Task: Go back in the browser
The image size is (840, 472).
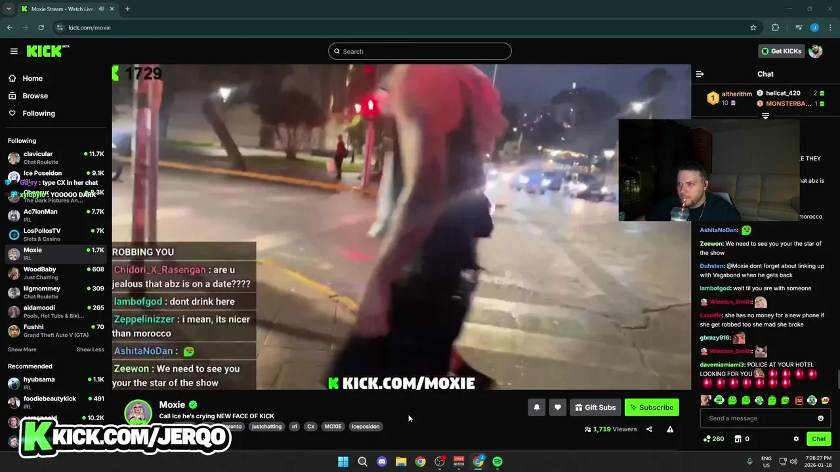Action: (x=9, y=28)
